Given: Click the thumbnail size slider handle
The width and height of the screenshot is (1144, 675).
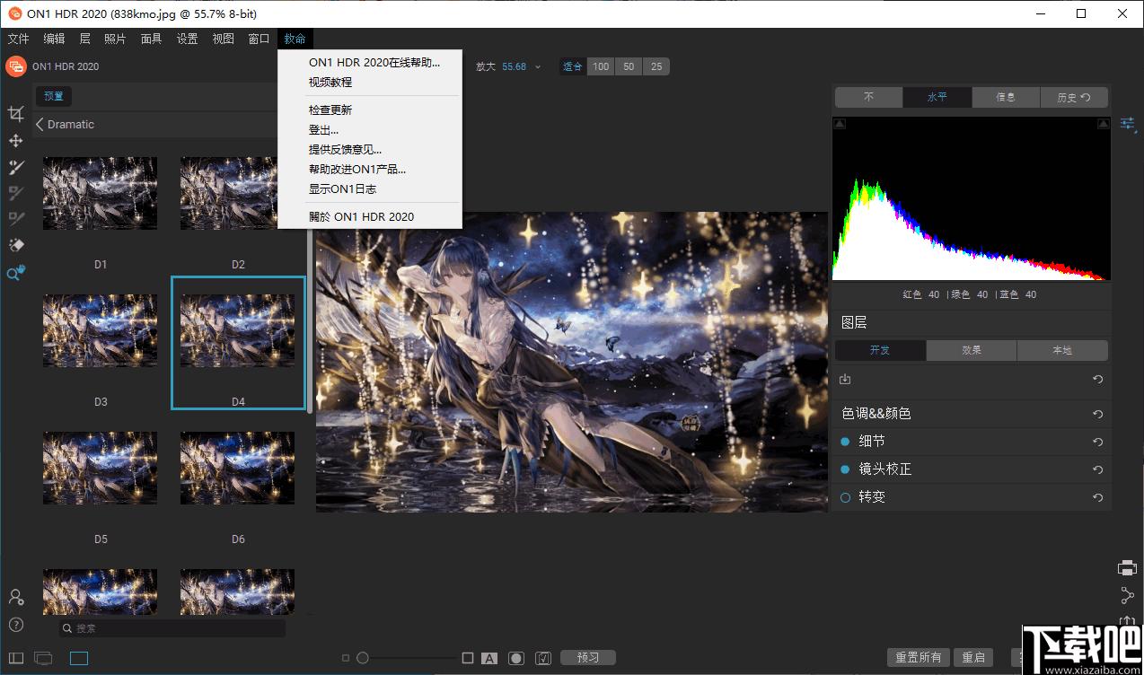Looking at the screenshot, I should pos(363,658).
